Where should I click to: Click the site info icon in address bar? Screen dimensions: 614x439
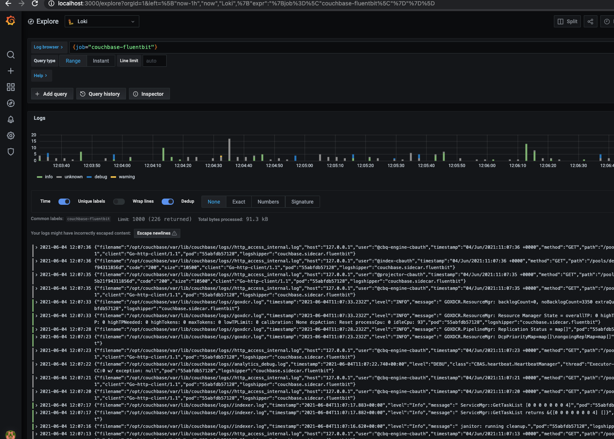(51, 3)
